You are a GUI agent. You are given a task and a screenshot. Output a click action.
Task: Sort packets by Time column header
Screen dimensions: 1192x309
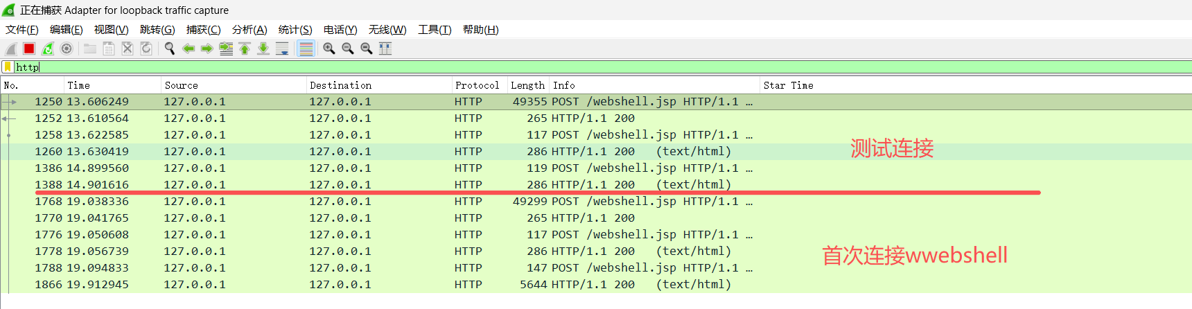point(79,85)
